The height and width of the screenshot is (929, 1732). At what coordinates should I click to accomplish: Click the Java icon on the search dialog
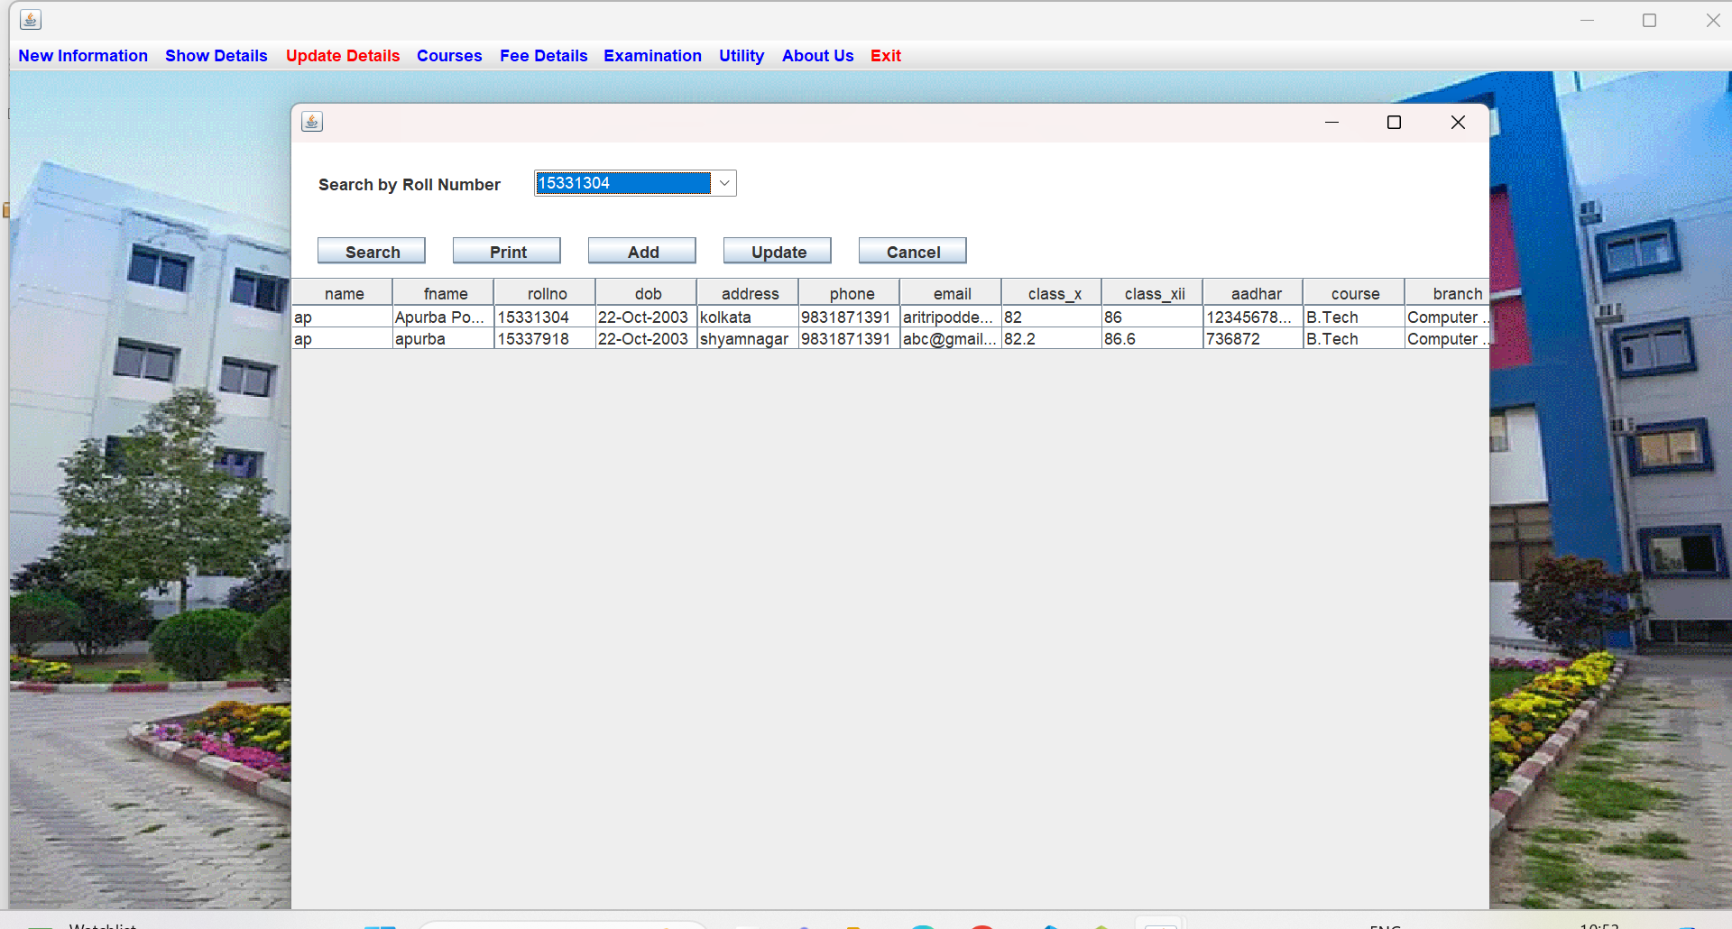[311, 121]
